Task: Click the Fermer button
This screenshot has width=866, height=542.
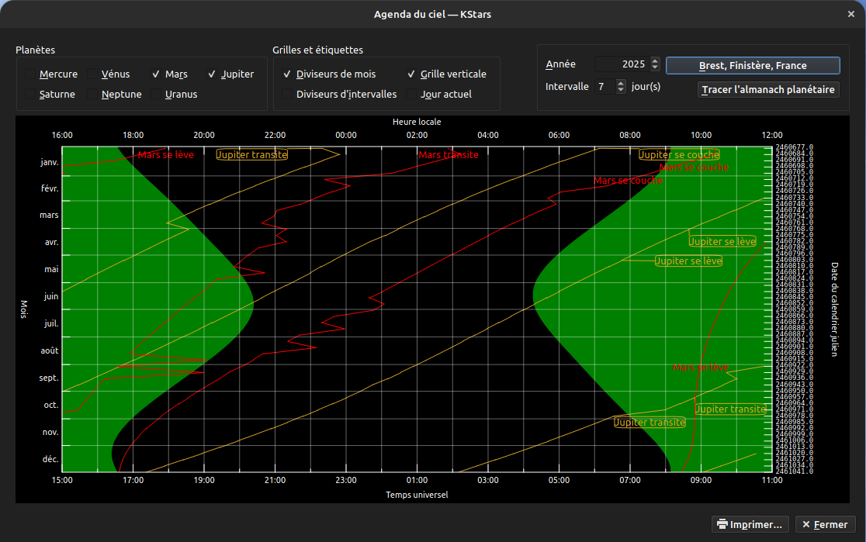Action: tap(825, 524)
